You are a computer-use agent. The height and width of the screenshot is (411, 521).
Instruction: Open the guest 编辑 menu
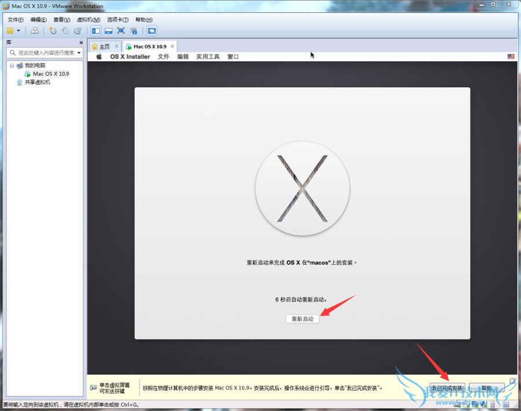tap(183, 57)
